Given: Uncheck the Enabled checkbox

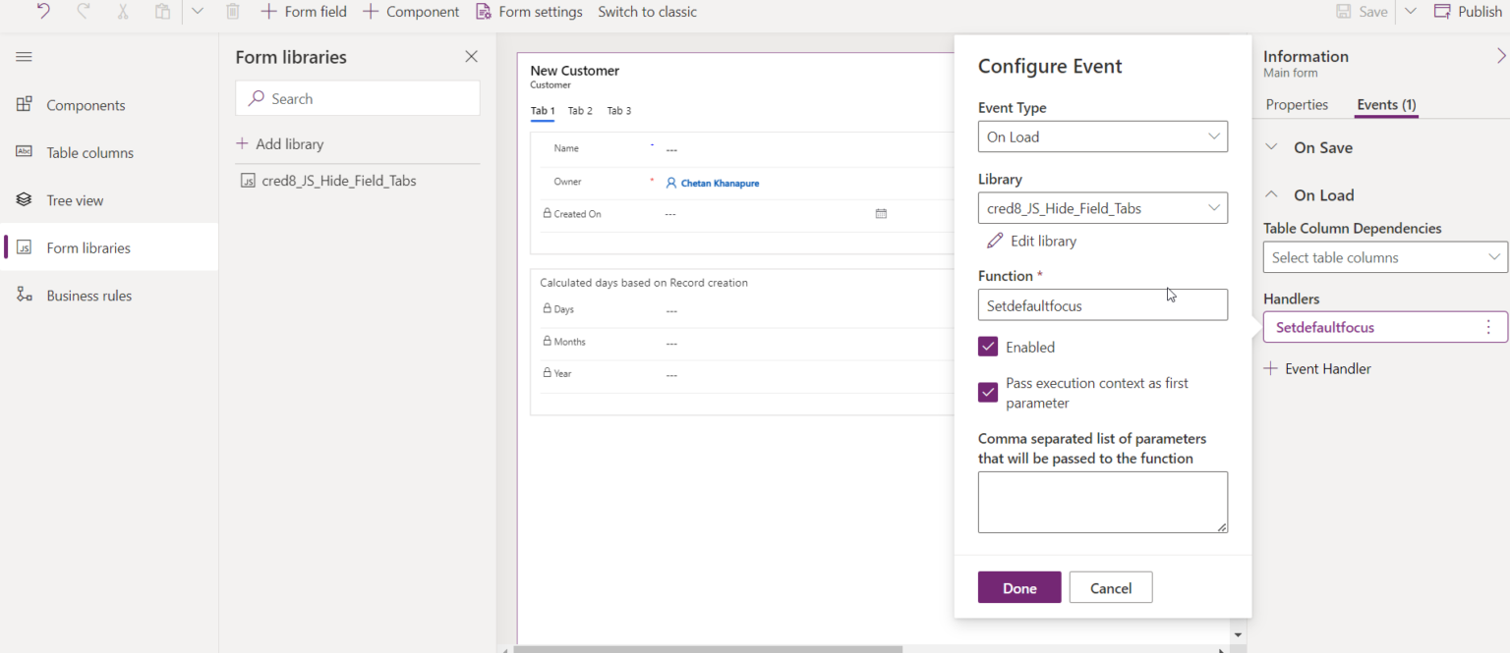Looking at the screenshot, I should (988, 347).
